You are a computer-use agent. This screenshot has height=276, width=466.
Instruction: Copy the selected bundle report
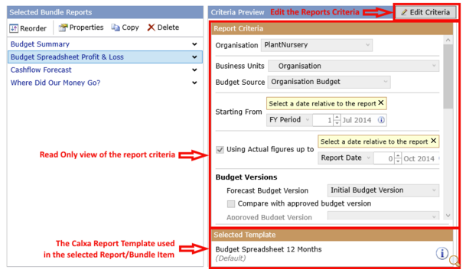125,28
